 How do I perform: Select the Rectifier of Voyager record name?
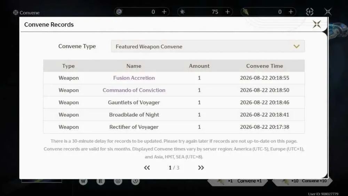point(134,127)
